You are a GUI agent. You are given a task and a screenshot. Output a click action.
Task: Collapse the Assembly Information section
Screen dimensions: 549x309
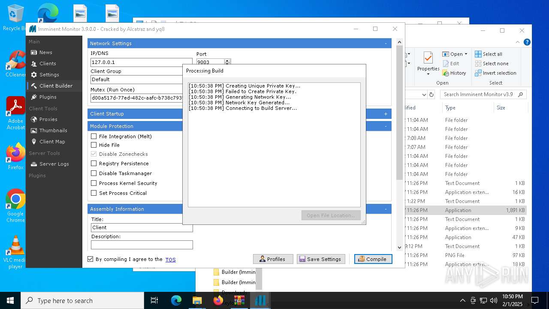[x=386, y=209]
